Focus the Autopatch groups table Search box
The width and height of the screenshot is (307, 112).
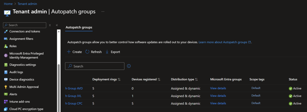[x=95, y=66]
